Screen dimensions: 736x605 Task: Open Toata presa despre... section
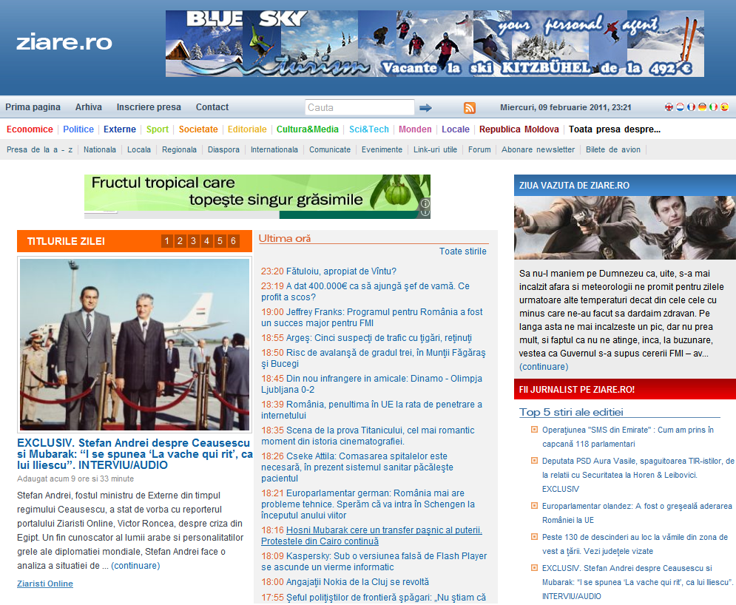(x=615, y=129)
